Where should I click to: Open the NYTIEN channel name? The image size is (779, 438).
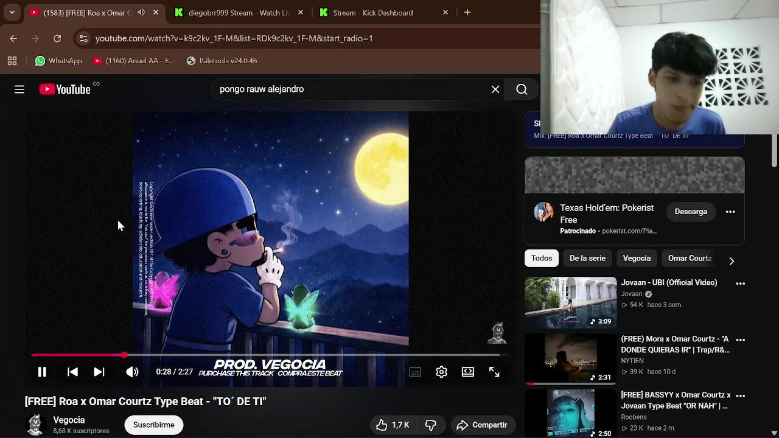click(632, 361)
